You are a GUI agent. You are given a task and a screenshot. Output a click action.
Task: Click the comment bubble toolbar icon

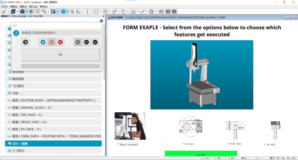pyautogui.click(x=38, y=12)
